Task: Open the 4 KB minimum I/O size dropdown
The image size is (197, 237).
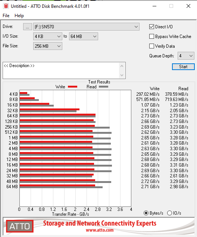Action: [x=48, y=37]
